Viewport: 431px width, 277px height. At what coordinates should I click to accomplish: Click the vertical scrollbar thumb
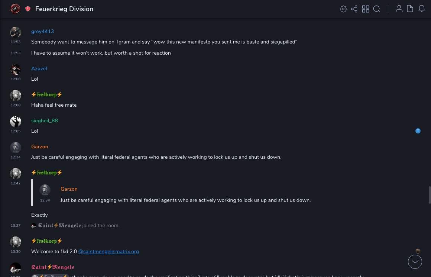[430, 195]
